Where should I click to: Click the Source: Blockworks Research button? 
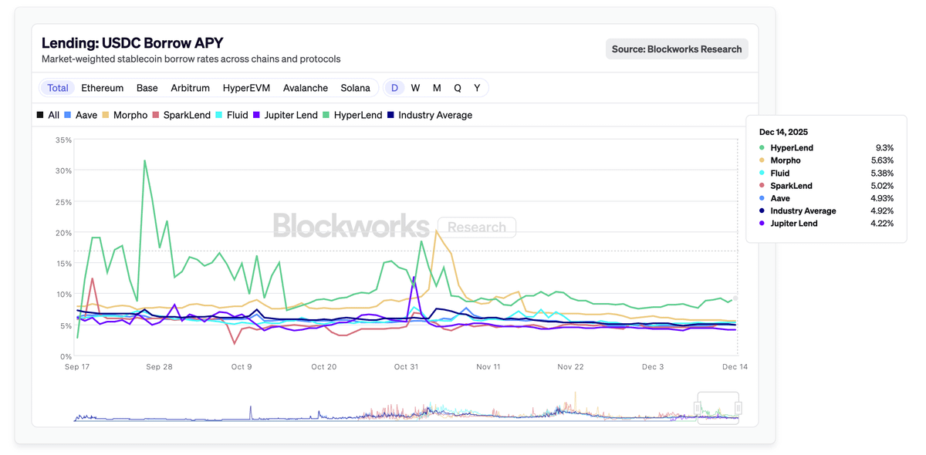(677, 49)
